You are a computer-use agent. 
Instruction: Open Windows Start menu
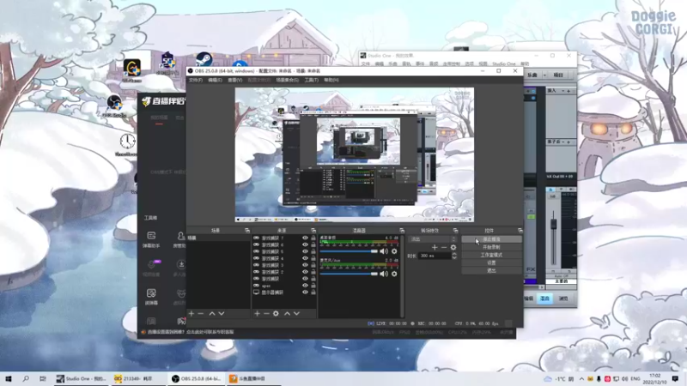tap(9, 378)
